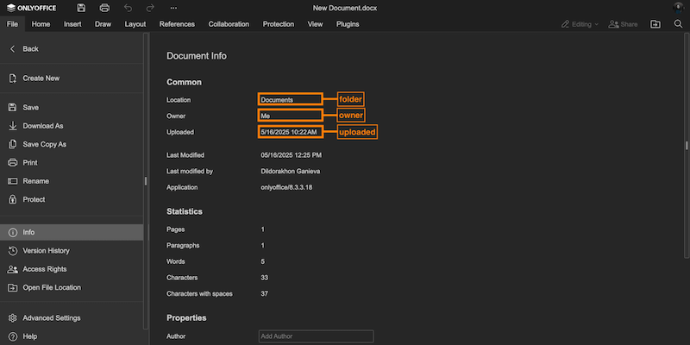This screenshot has width=690, height=345.
Task: Open Advanced Settings in the sidebar
Action: 51,317
